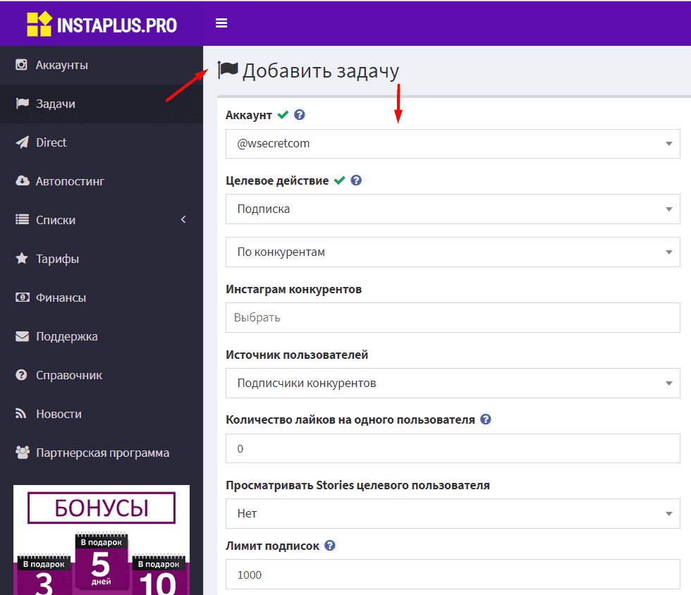This screenshot has height=595, width=691.
Task: Click the arrow of the Нет dropdown
Action: [668, 514]
